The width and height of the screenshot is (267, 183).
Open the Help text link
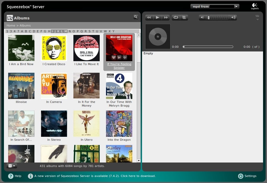point(18,176)
